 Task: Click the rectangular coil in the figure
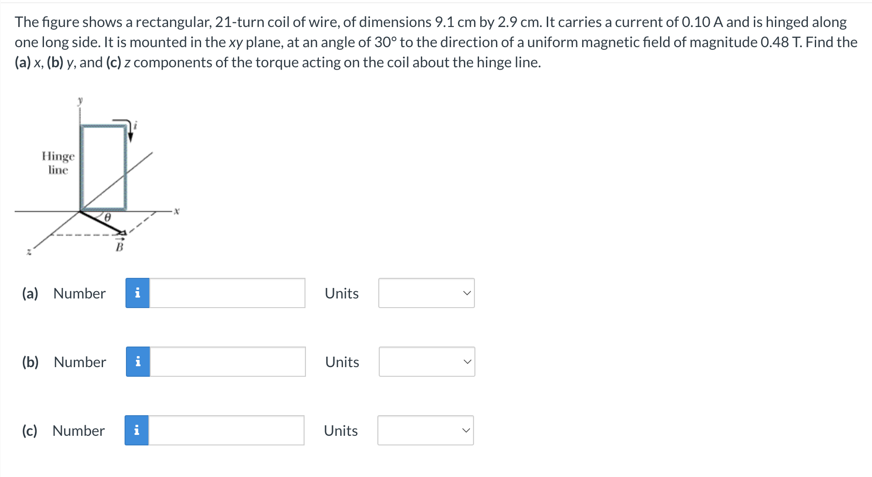[x=104, y=168]
